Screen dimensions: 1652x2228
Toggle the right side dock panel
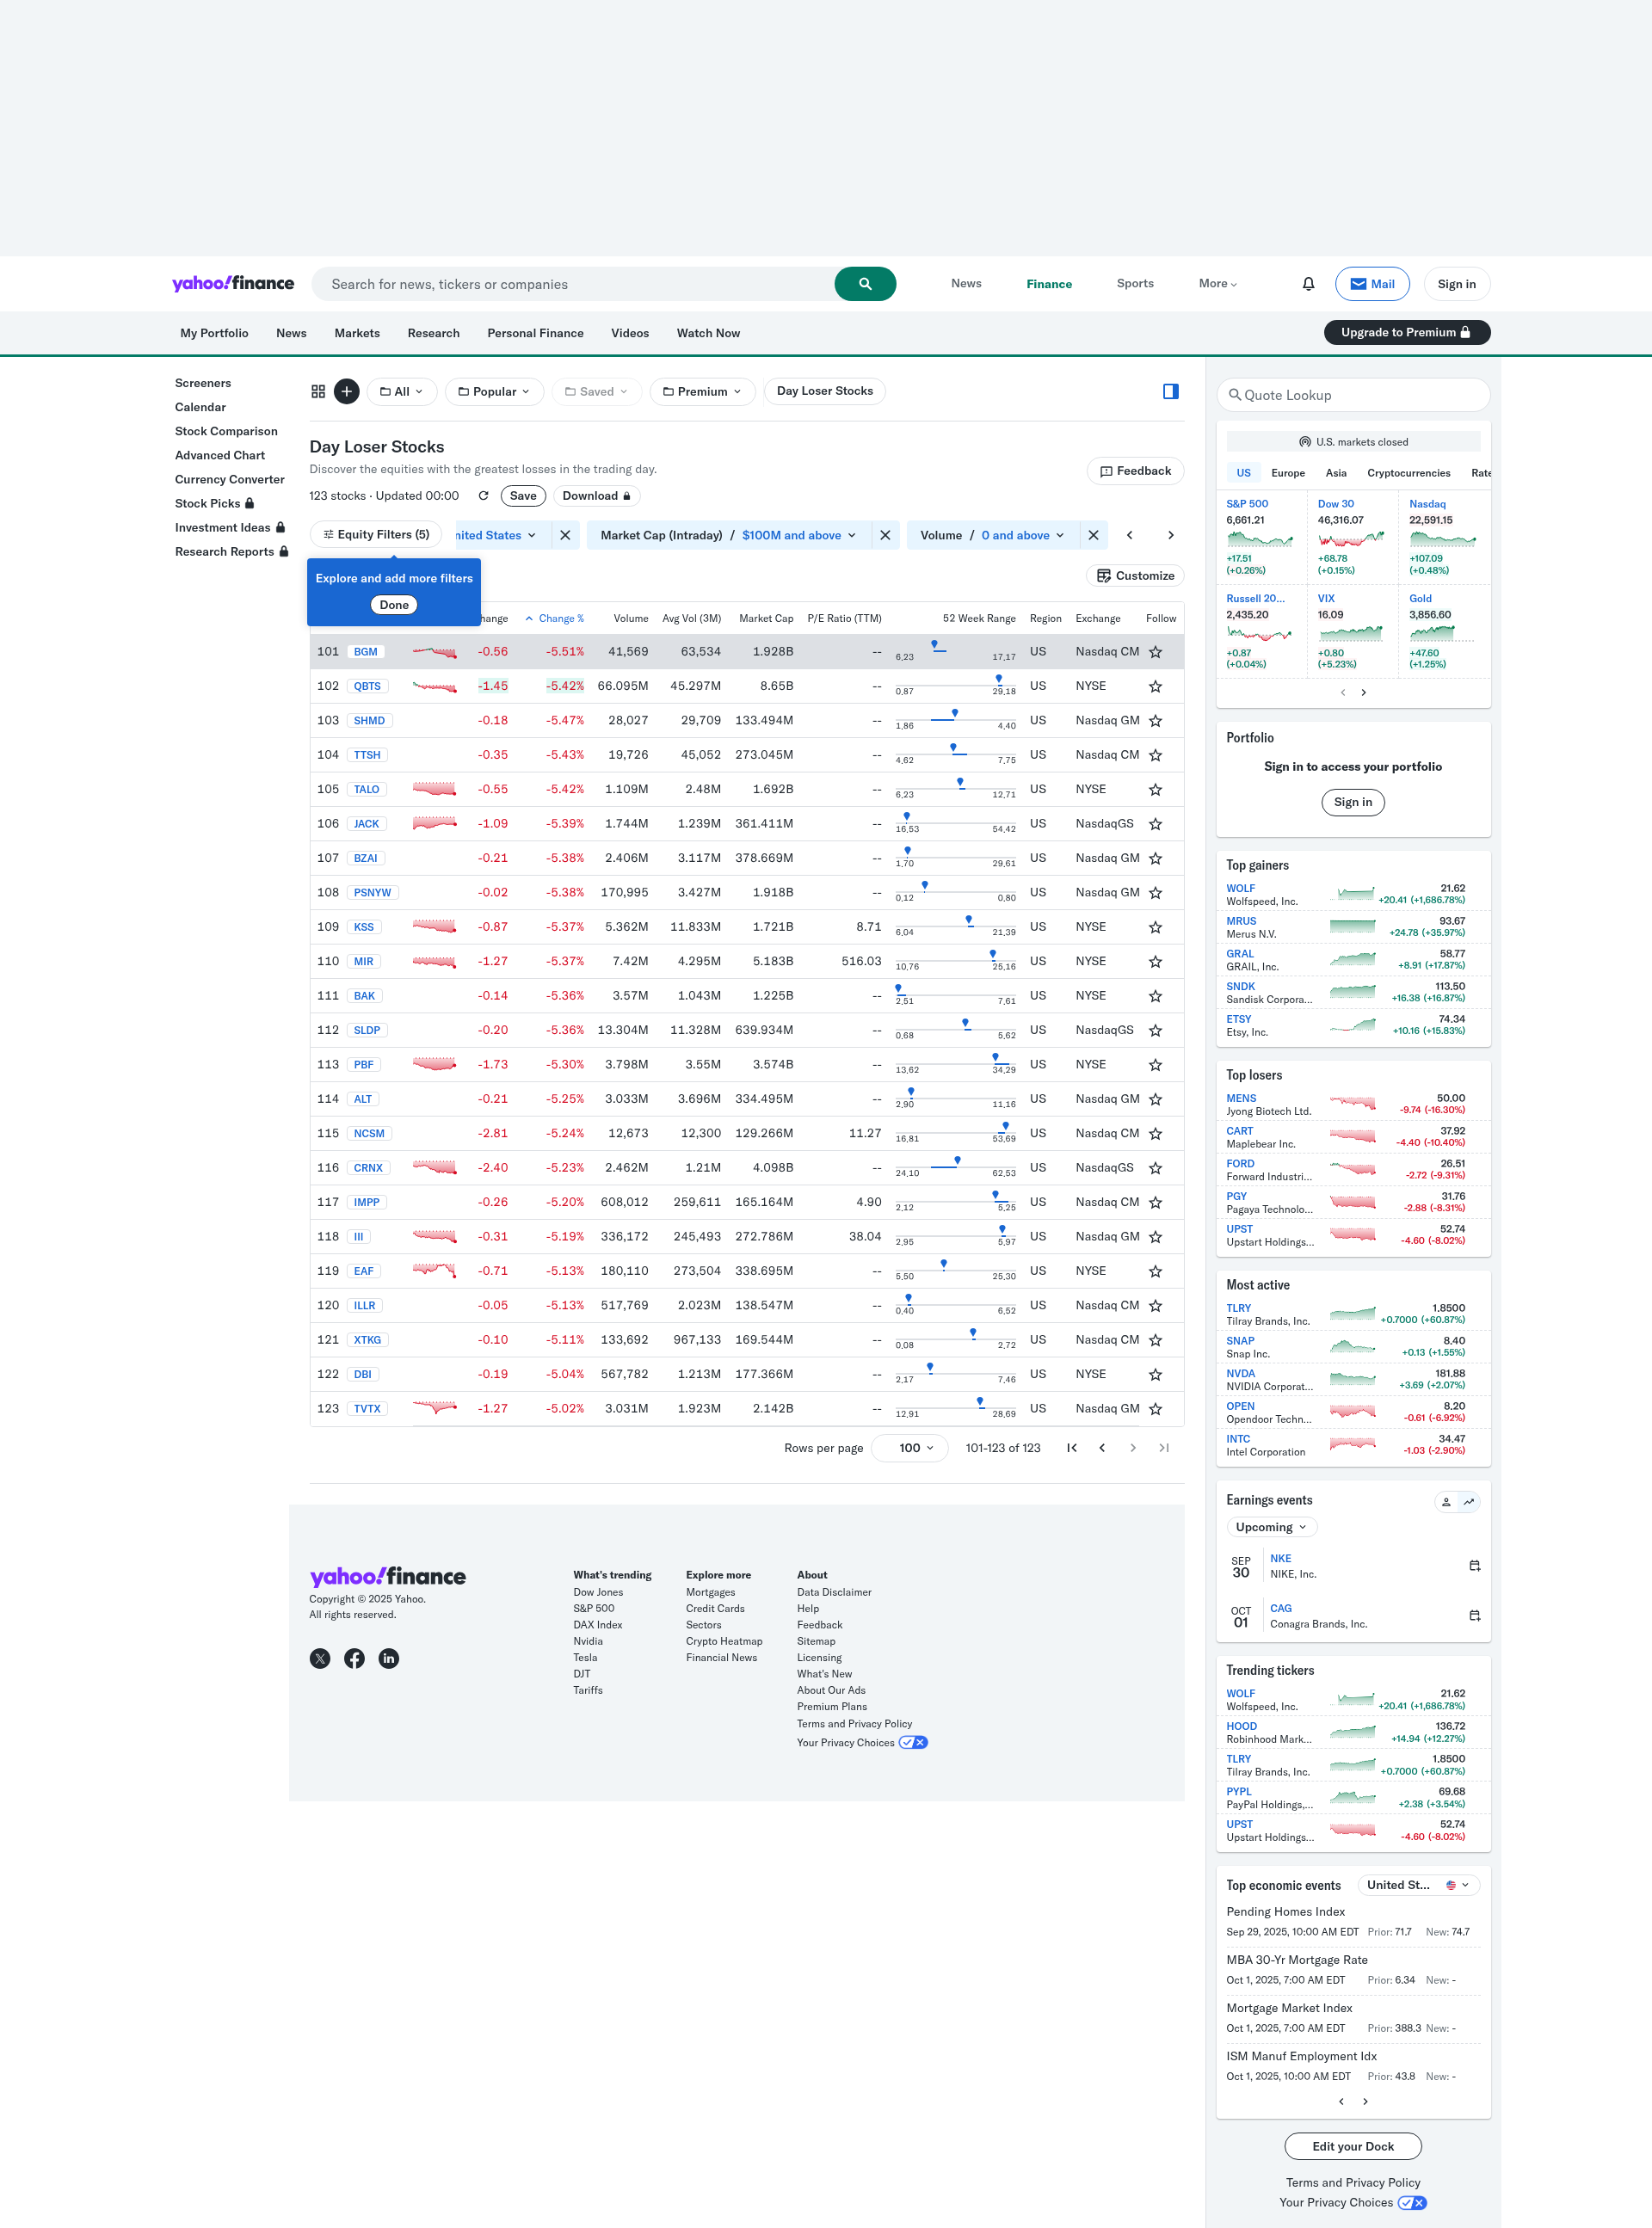click(x=1170, y=391)
